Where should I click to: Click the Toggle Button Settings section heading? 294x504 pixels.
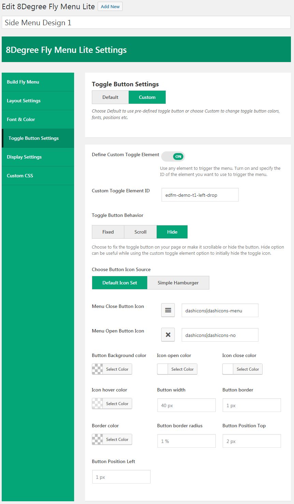point(125,84)
